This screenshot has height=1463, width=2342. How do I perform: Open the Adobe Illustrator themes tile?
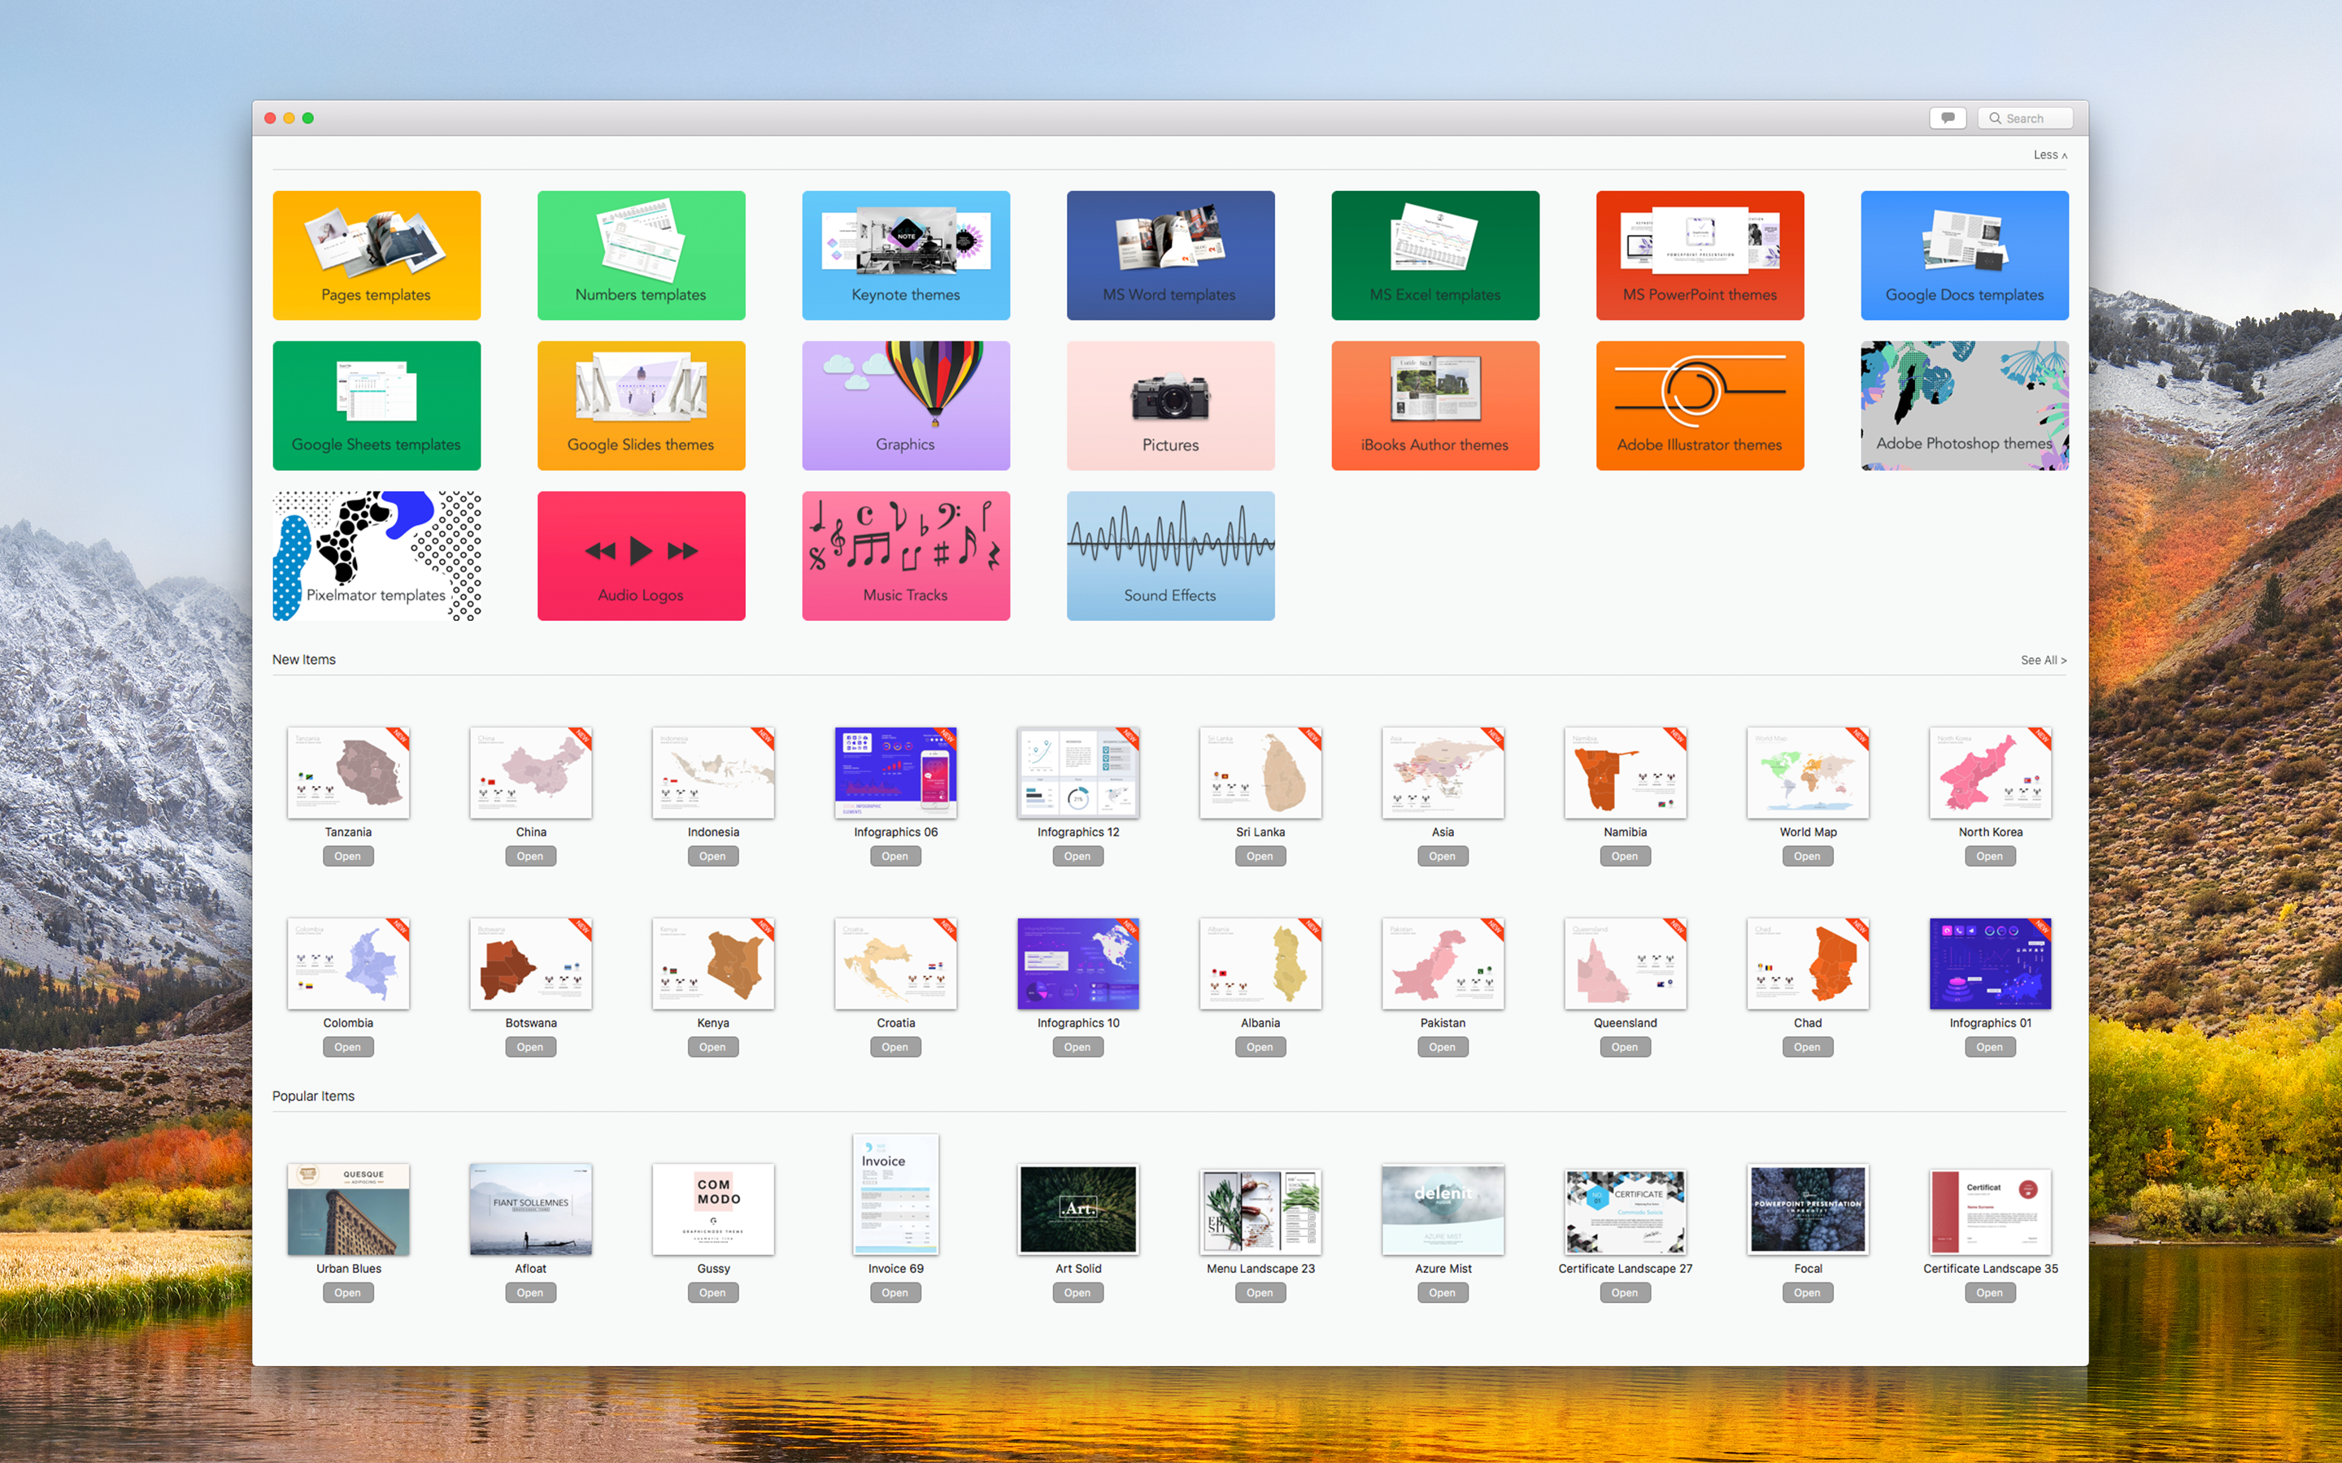coord(1699,405)
